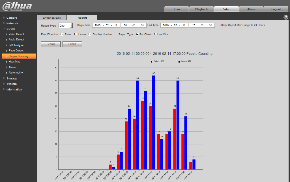
Task: Select the Bar Chart radio button
Action: click(138, 34)
